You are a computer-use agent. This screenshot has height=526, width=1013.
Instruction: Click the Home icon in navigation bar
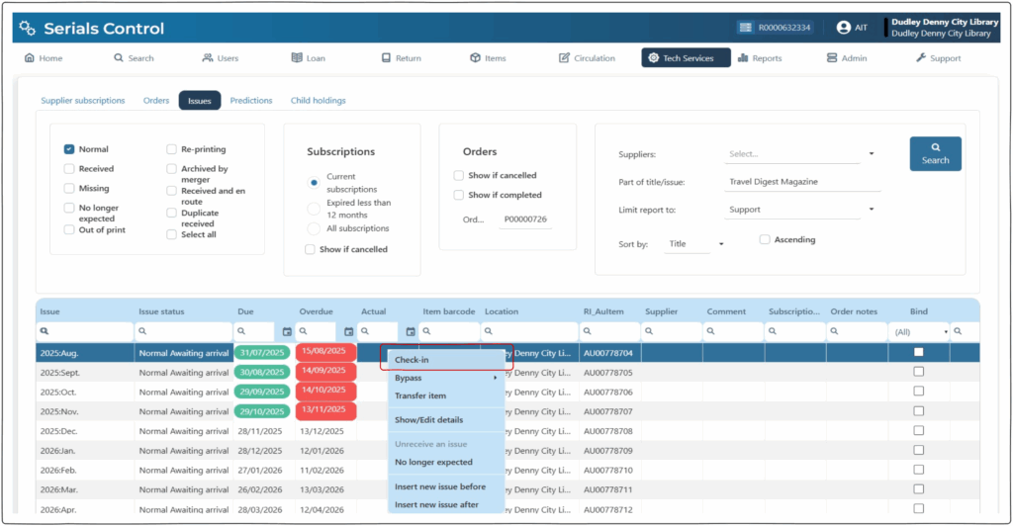pos(29,58)
